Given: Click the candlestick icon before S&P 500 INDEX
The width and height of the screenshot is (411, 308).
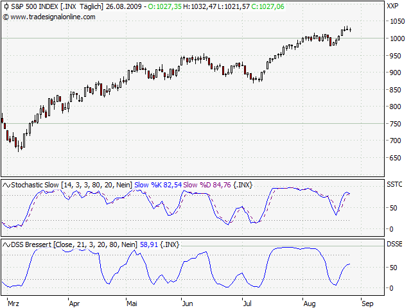Looking at the screenshot, I should click(6, 6).
